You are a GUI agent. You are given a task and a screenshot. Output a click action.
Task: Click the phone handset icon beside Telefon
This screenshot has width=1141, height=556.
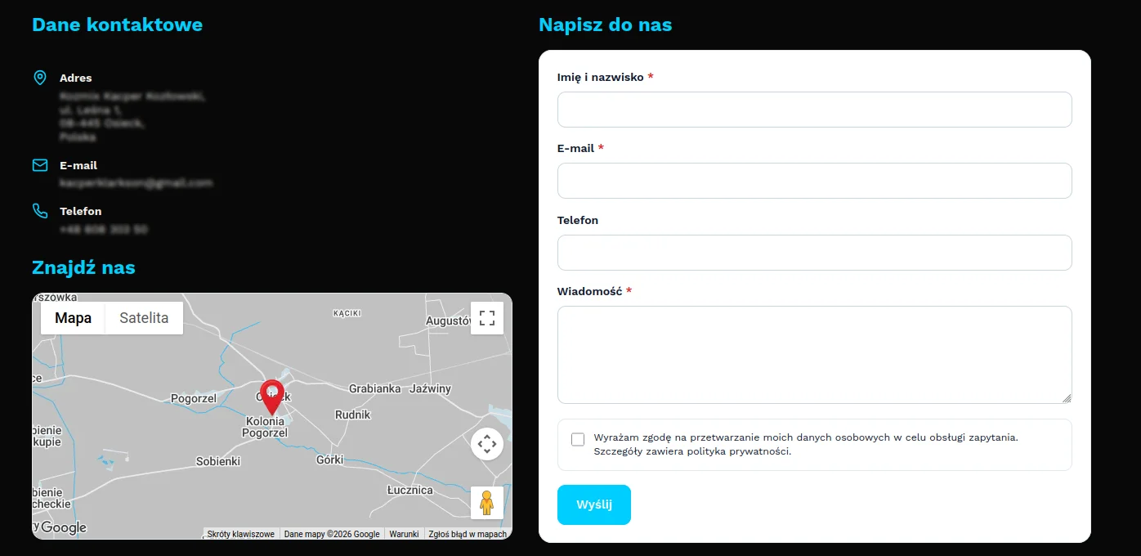[39, 211]
